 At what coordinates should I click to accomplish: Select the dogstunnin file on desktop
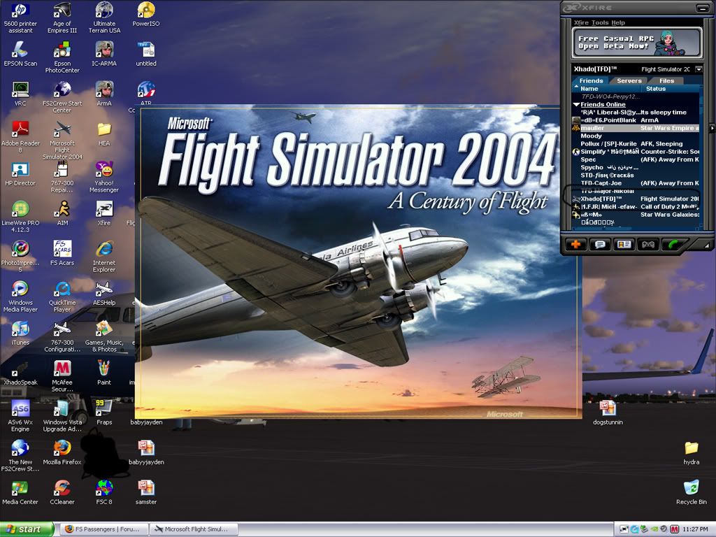608,413
